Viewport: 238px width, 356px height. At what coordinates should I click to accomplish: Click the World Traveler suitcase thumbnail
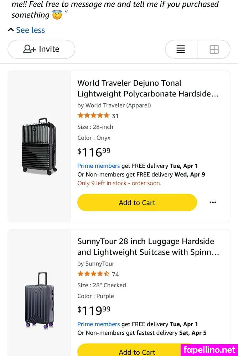point(39,146)
